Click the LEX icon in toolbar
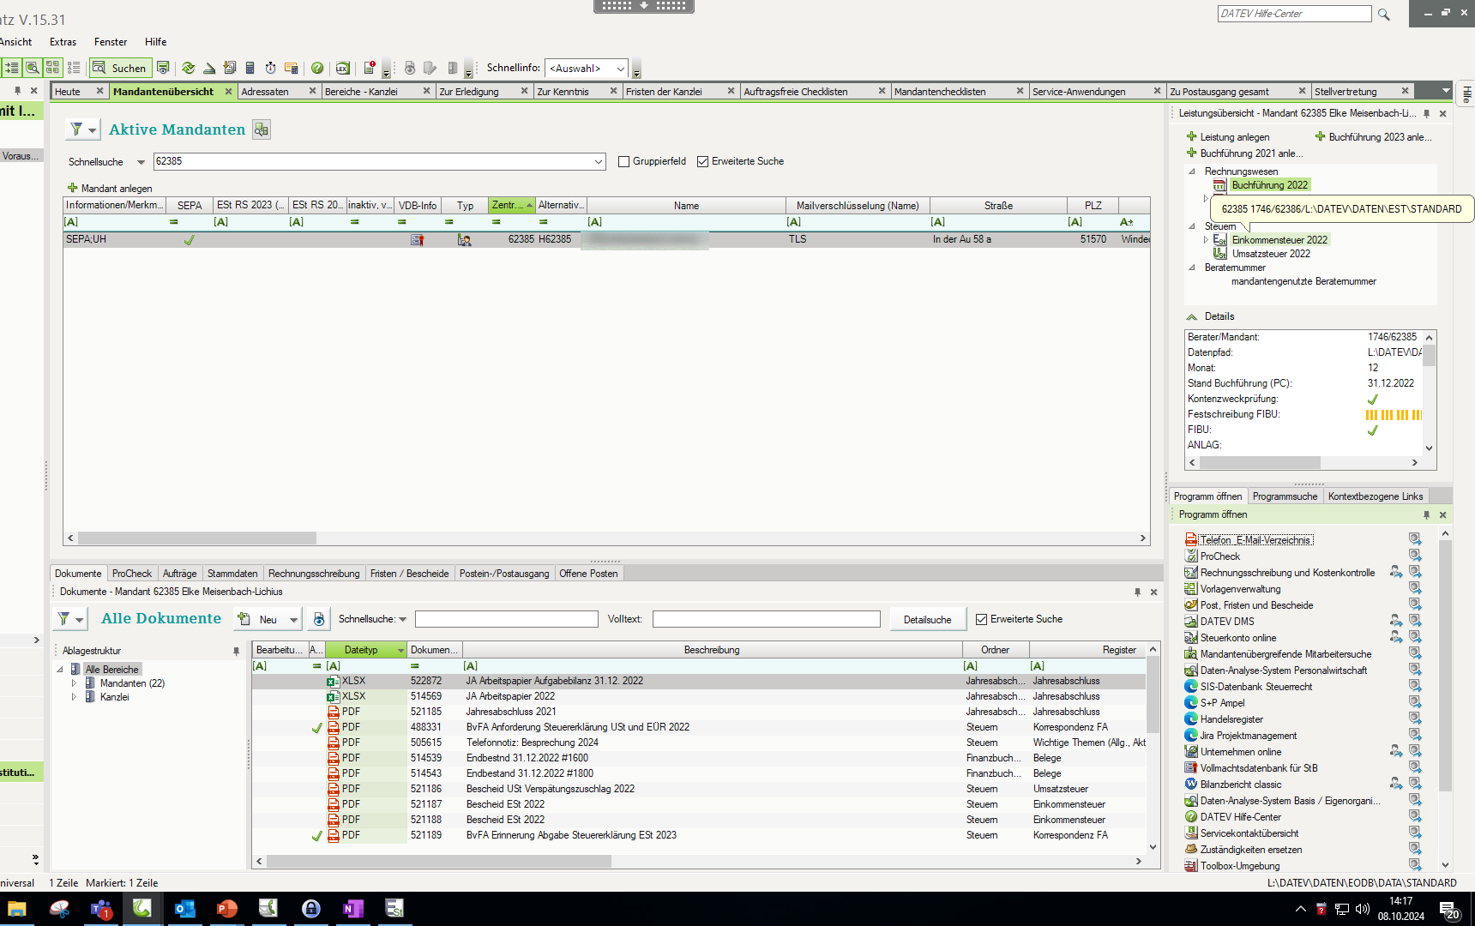Viewport: 1475px width, 926px height. point(342,68)
